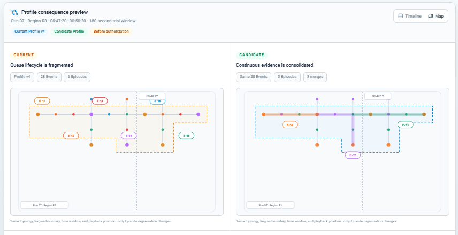This screenshot has height=235, width=458.
Task: Select episode label E-51 in candidate map
Action: pos(290,125)
